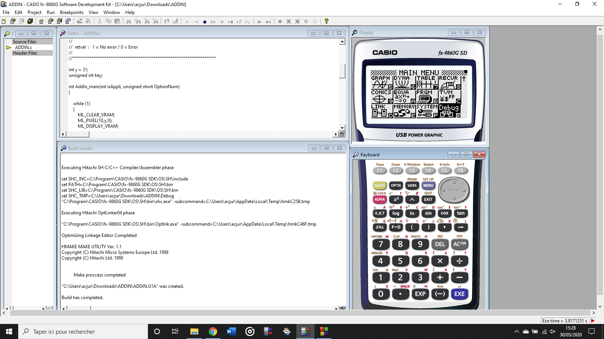604x339 pixels.
Task: Click the sin key on the calculator
Action: coord(428,213)
